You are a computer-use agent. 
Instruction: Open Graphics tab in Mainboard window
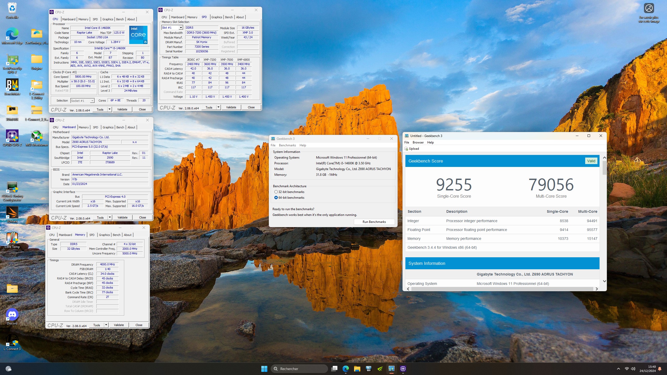108,127
